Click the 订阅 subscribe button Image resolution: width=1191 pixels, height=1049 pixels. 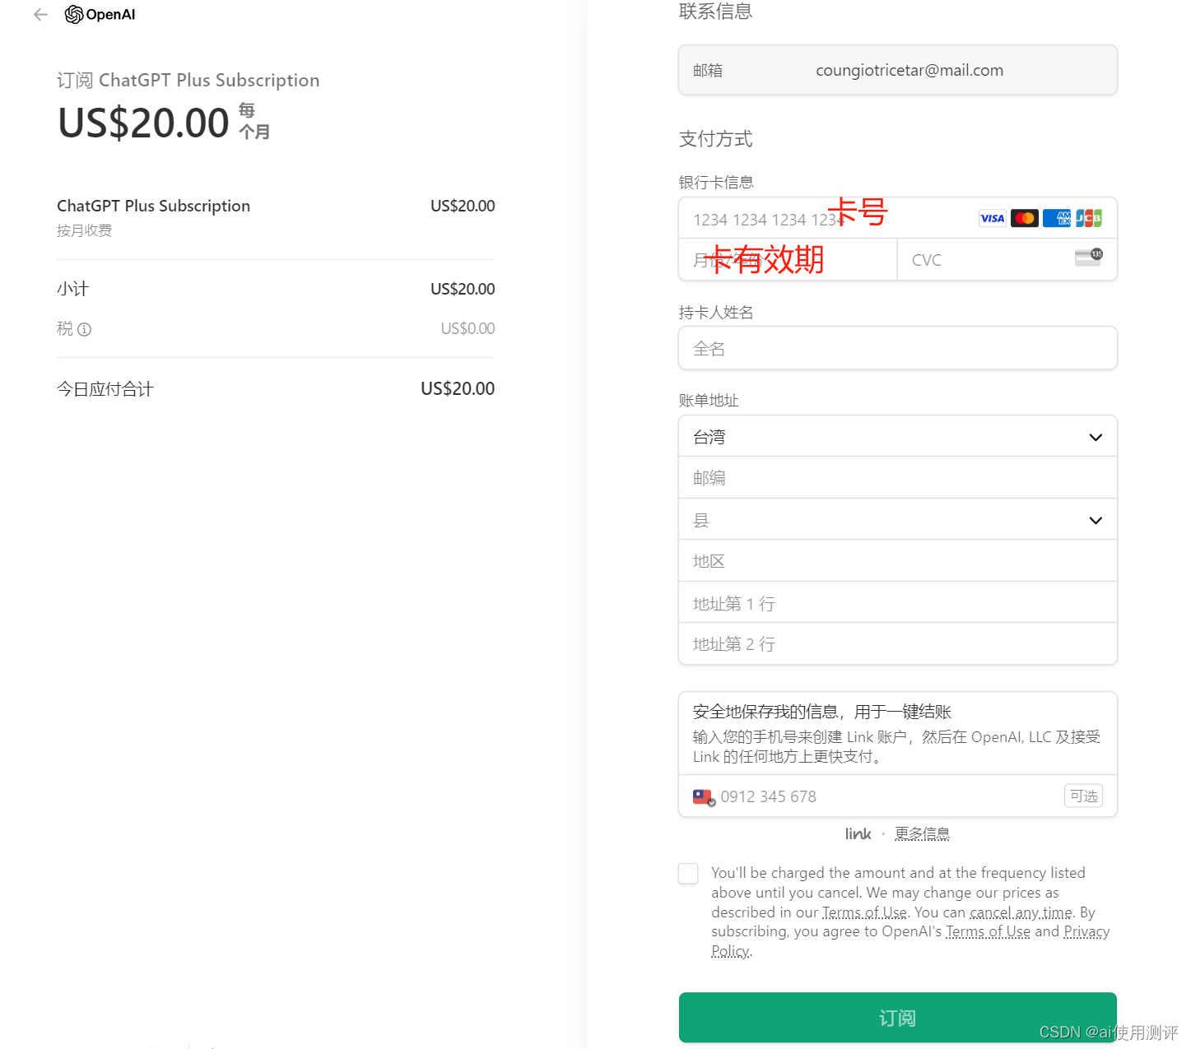[x=898, y=1018]
